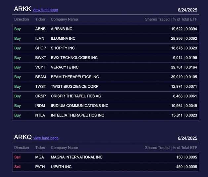Click the ARKK fund heading
Image resolution: width=208 pixels, height=177 pixels.
22,9
